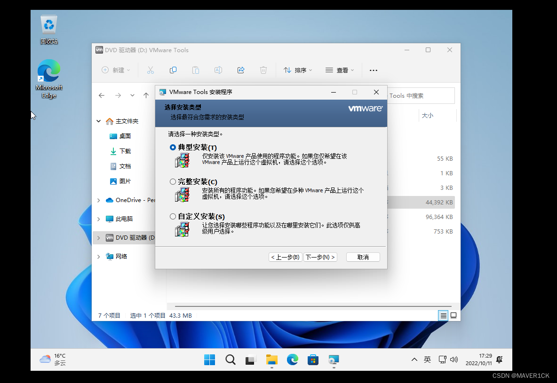This screenshot has width=557, height=383.
Task: Minimize the VMware Tools installer dialog
Action: pyautogui.click(x=333, y=92)
